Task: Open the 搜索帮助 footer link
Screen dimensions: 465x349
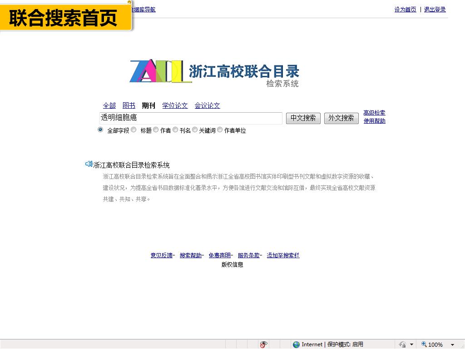Action: (x=191, y=255)
